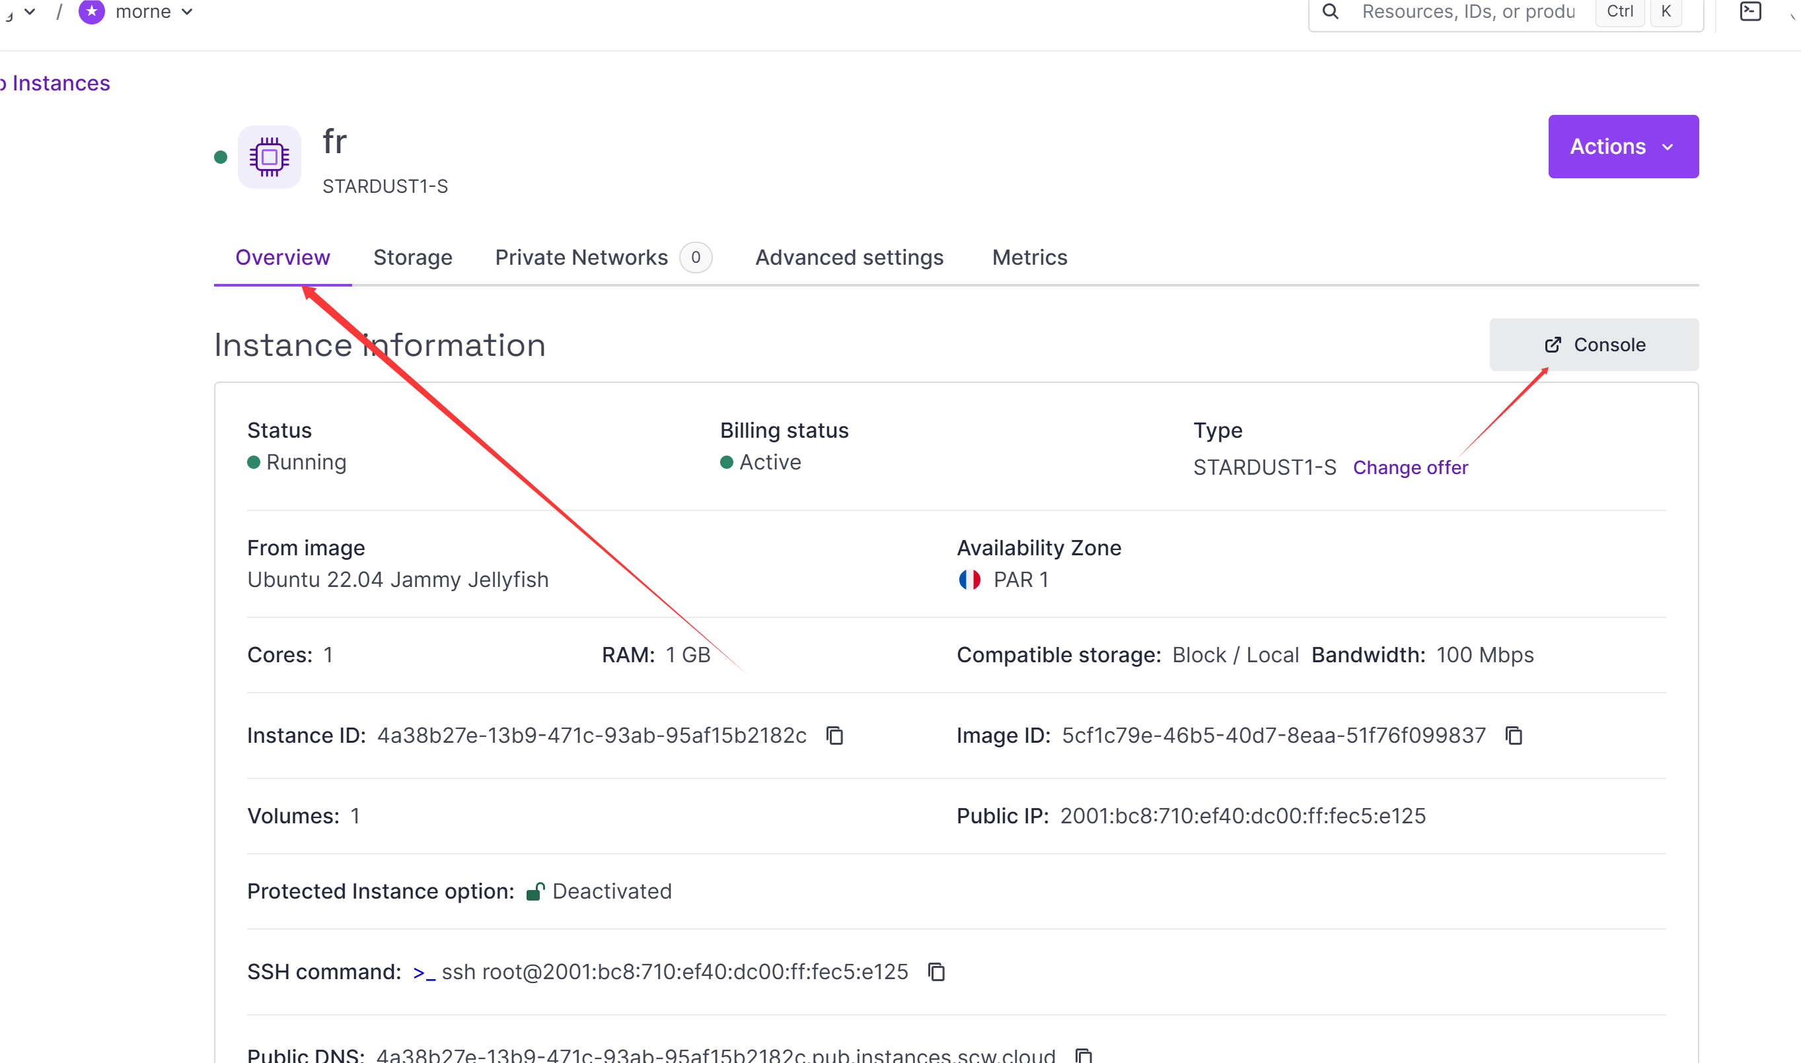Select the Public IP address text

[1243, 816]
